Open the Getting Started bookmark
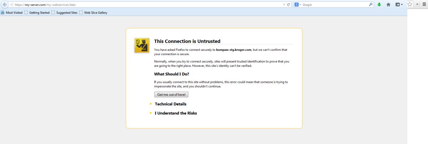The image size is (428, 144). 37,12
